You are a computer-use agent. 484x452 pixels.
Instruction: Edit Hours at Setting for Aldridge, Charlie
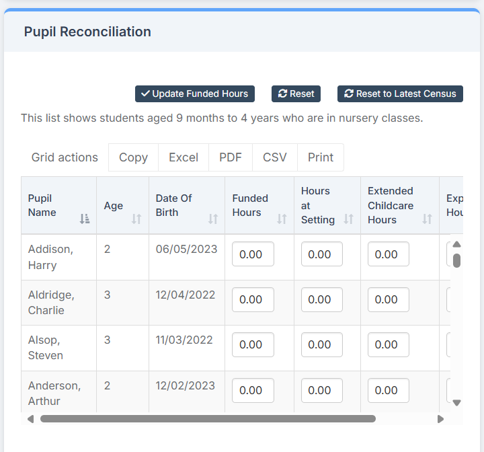click(321, 299)
